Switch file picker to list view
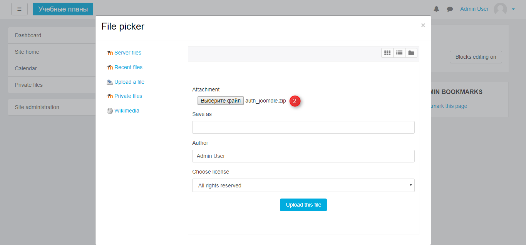 399,53
